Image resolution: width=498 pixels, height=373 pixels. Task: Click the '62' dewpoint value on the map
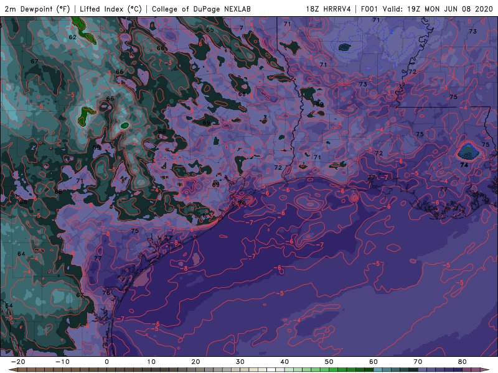coord(73,37)
